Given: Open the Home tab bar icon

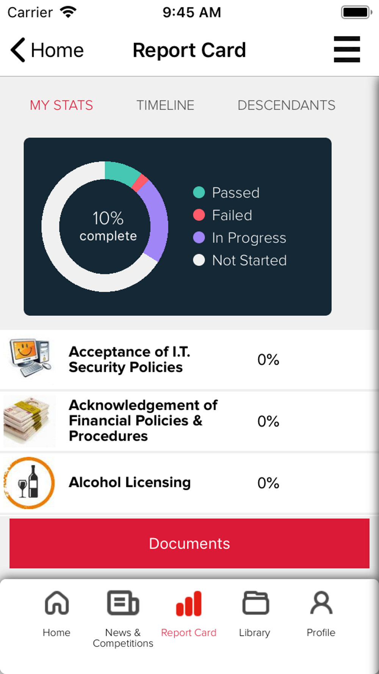Looking at the screenshot, I should tap(56, 603).
